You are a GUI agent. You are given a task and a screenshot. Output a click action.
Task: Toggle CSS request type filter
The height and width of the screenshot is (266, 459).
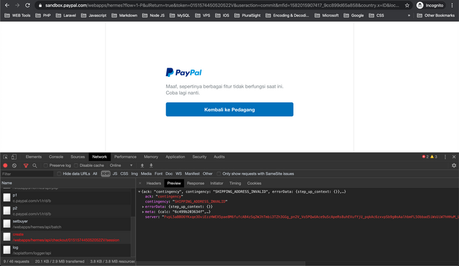pyautogui.click(x=124, y=174)
